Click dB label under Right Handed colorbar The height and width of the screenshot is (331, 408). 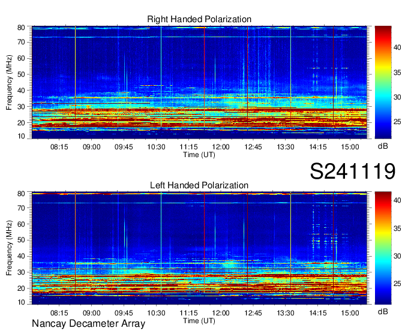(x=383, y=146)
